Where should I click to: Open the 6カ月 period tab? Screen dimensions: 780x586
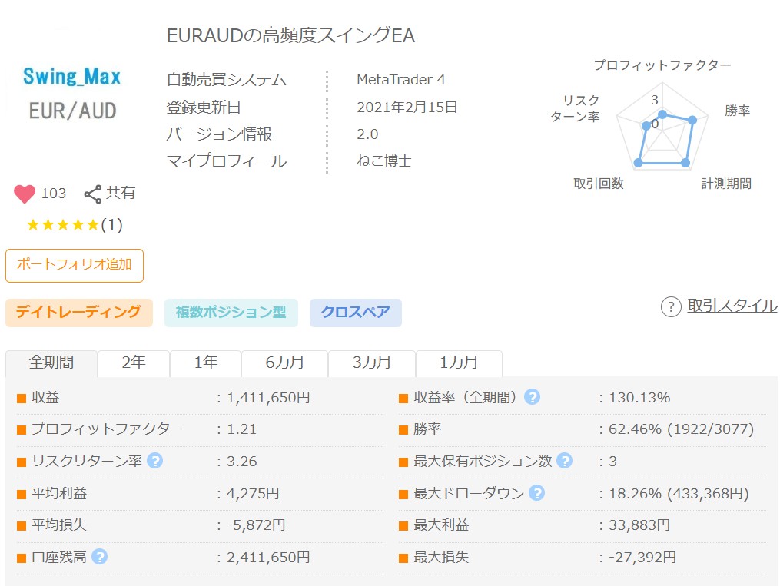284,363
